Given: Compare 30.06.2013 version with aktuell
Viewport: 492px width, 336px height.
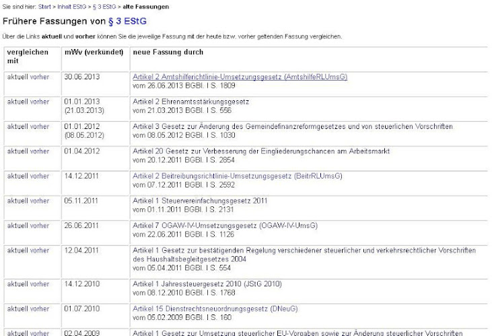Looking at the screenshot, I should point(17,77).
